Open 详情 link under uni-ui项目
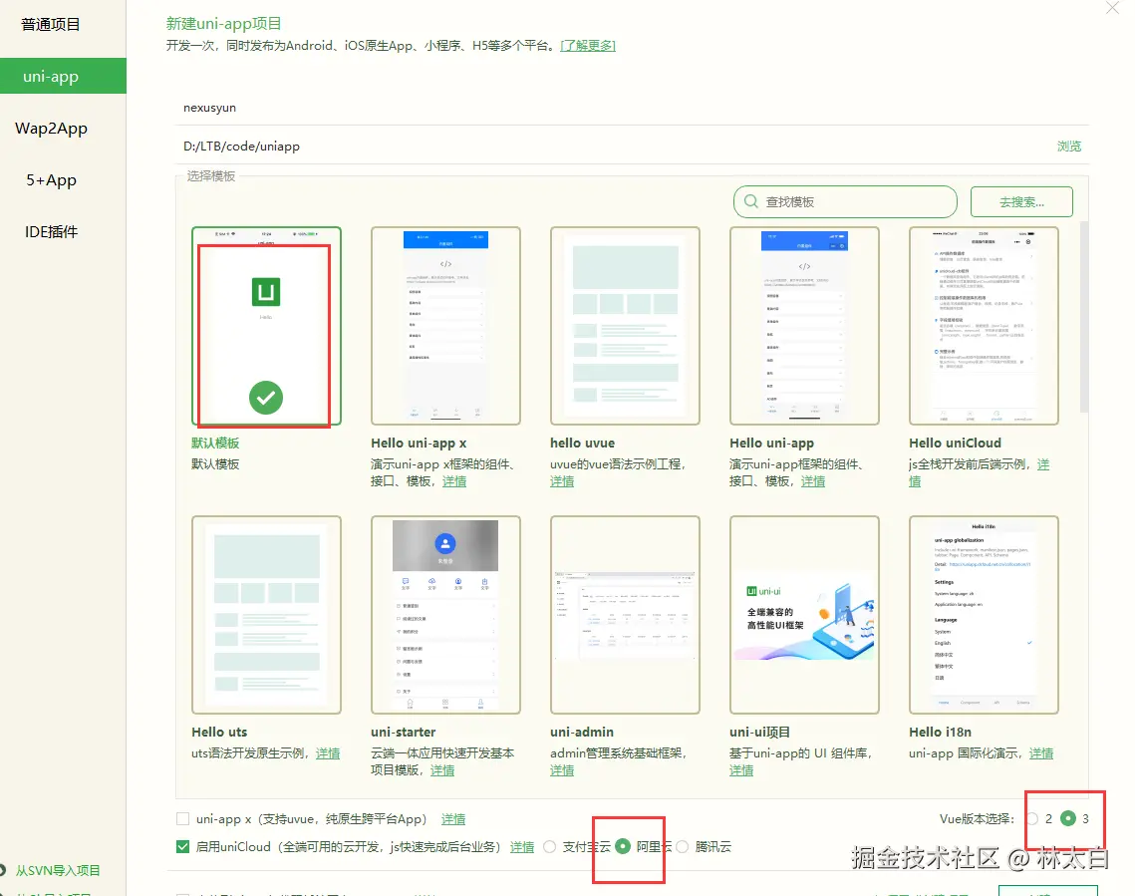 [741, 770]
